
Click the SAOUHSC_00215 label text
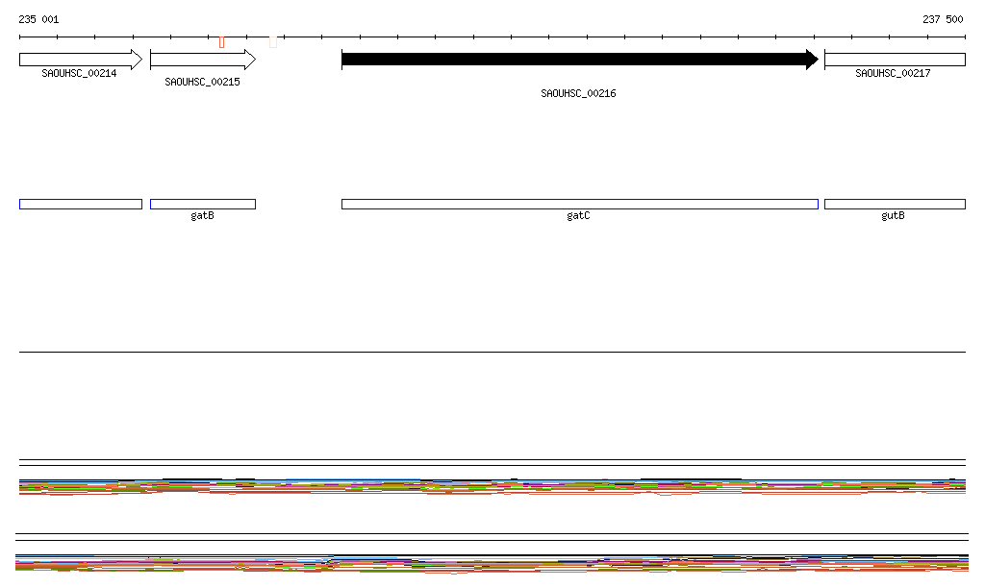[202, 83]
